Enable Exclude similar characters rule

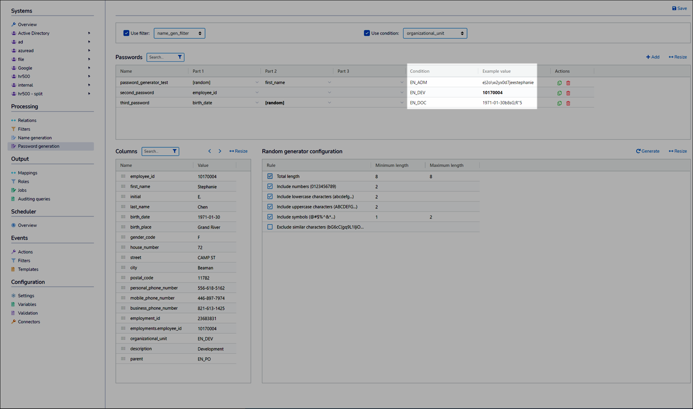click(x=270, y=227)
